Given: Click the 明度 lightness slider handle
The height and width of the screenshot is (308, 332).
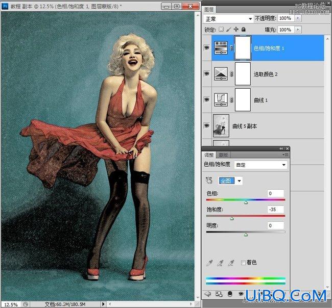Looking at the screenshot, I should click(x=246, y=235).
